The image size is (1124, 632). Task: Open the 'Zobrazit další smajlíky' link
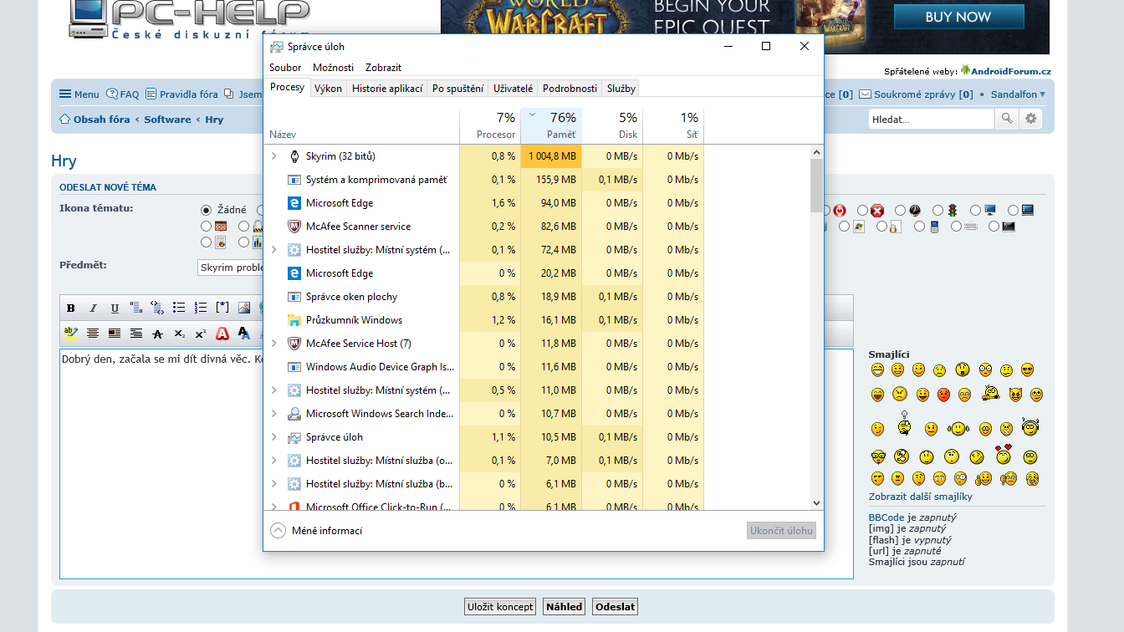tap(920, 497)
